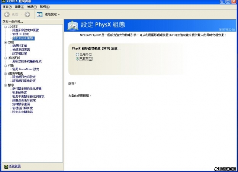The width and height of the screenshot is (238, 172).
Task: Maximize the NVIDIA control panel window
Action: coord(228,1)
